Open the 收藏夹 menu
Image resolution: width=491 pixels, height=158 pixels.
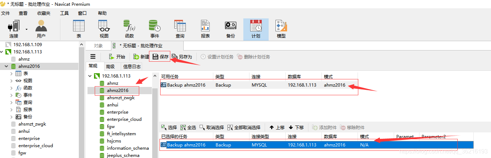coord(44,13)
